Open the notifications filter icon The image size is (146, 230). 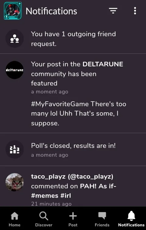pos(113,11)
